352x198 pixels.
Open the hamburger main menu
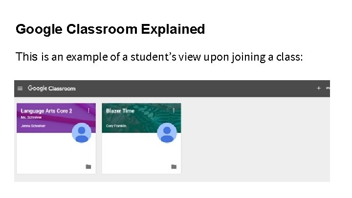coord(20,88)
